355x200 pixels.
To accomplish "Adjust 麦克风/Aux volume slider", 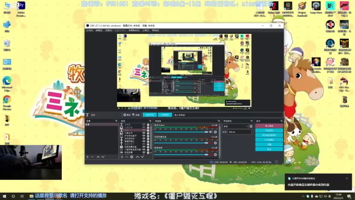I will pos(181,132).
